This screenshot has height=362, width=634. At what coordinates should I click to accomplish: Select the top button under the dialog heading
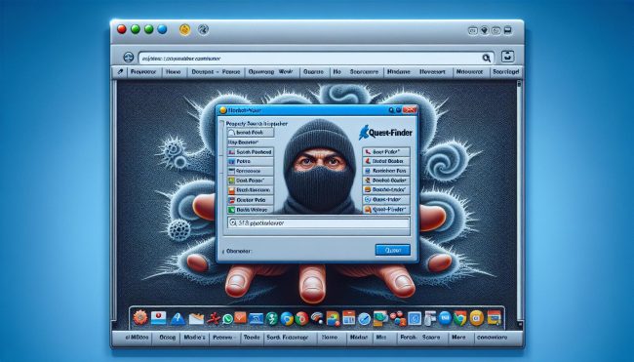pos(251,133)
